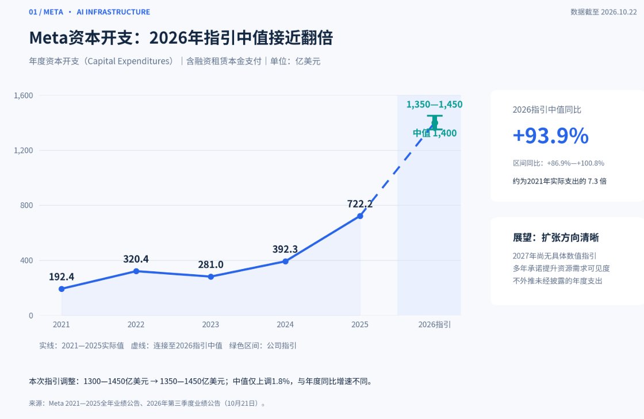The height and width of the screenshot is (419, 644).
Task: Click the data label "722.2"
Action: click(x=360, y=204)
